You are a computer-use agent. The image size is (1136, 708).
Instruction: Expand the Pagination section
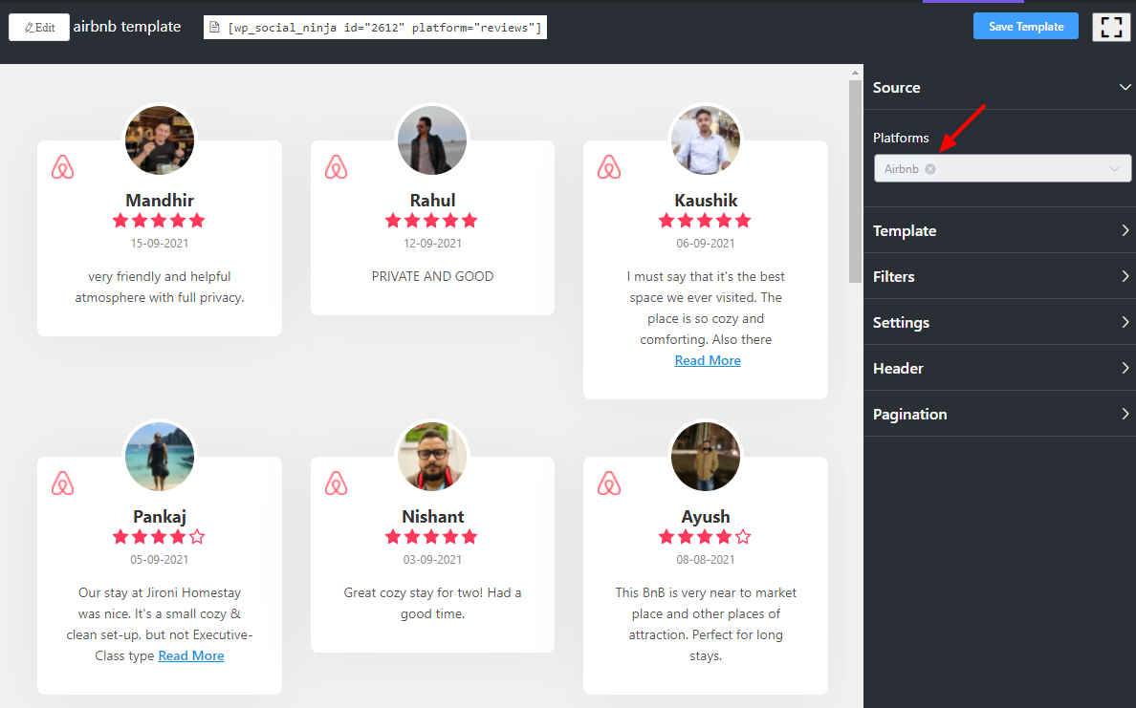click(x=999, y=414)
